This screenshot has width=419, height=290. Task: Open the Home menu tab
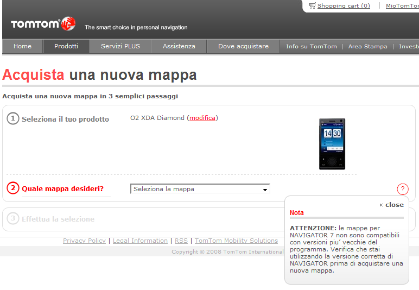coord(22,47)
